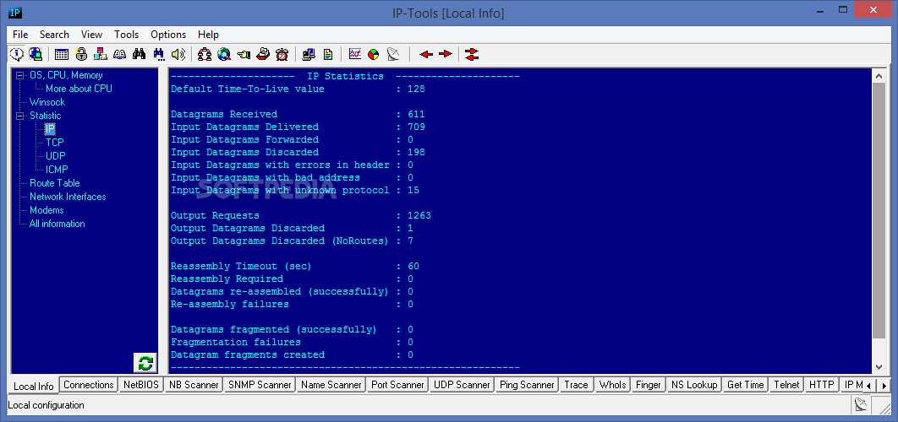Switch to the Finger tab
This screenshot has width=898, height=422.
point(649,385)
